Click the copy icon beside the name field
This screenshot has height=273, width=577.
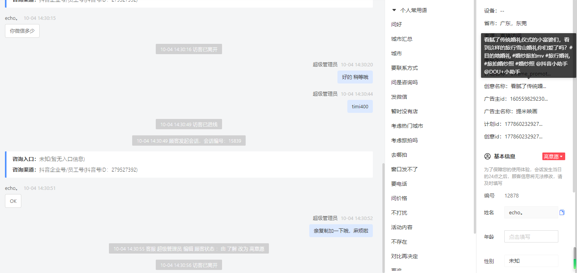(x=562, y=212)
